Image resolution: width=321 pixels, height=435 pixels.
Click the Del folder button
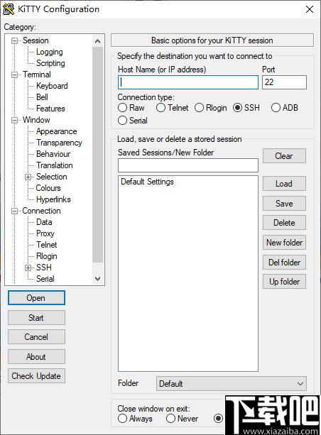284,263
